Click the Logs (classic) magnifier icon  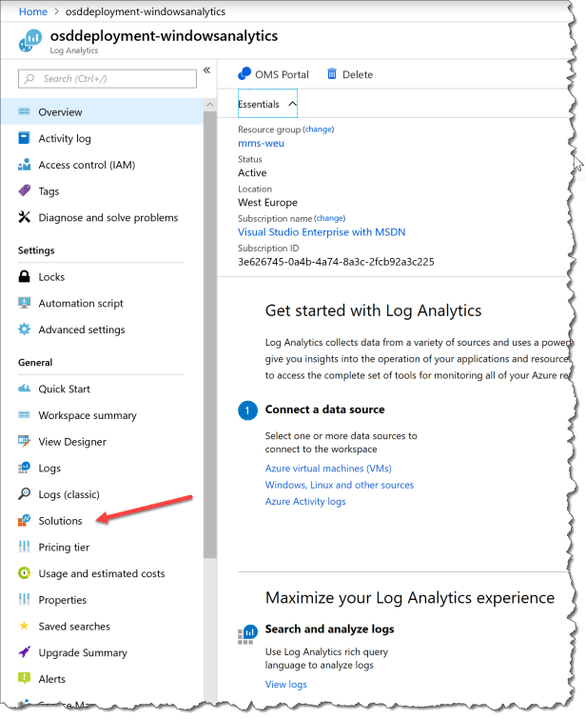point(24,494)
